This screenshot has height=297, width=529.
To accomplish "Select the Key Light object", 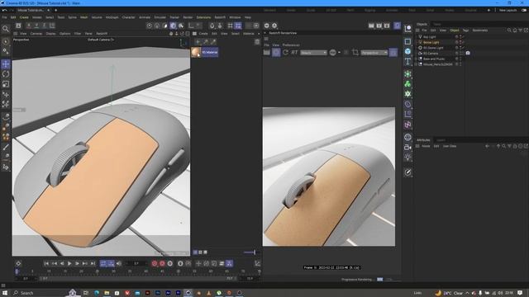I will pos(430,37).
